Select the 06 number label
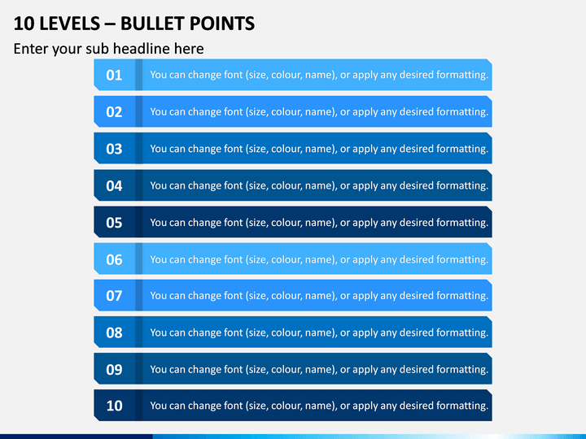Image resolution: width=586 pixels, height=439 pixels. 114,259
